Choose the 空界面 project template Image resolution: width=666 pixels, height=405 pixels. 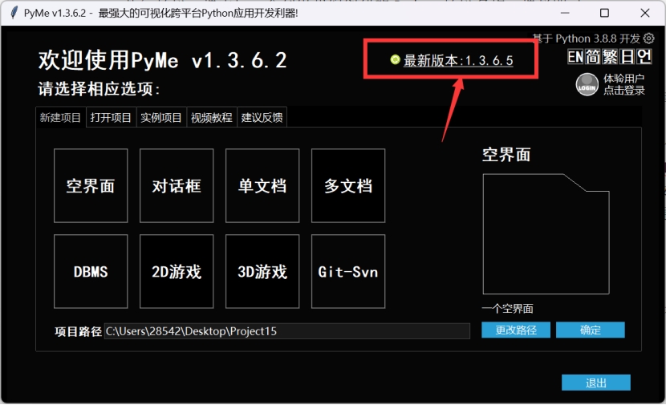tap(91, 185)
